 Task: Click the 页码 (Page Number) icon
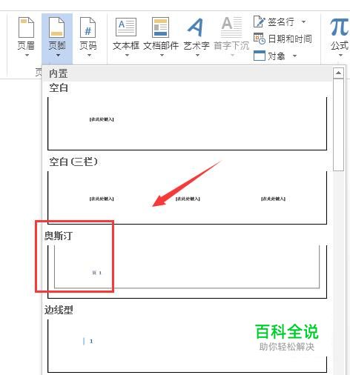(87, 27)
